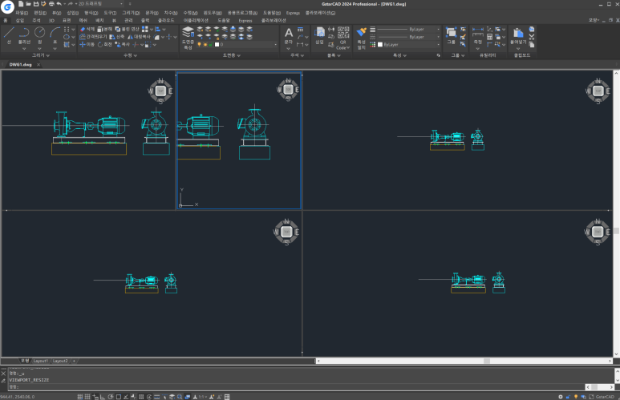The width and height of the screenshot is (620, 400).
Task: Click the 대칭복사 (Mirror) button
Action: (x=139, y=37)
